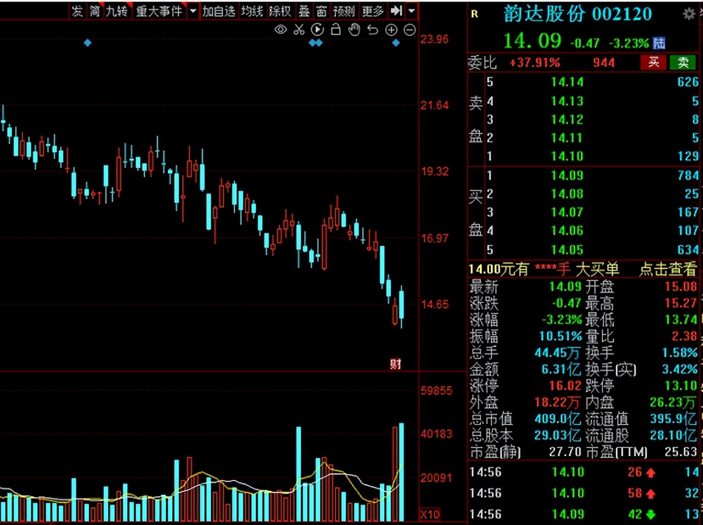
Task: Toggle 均线 moving averages display
Action: tap(252, 10)
